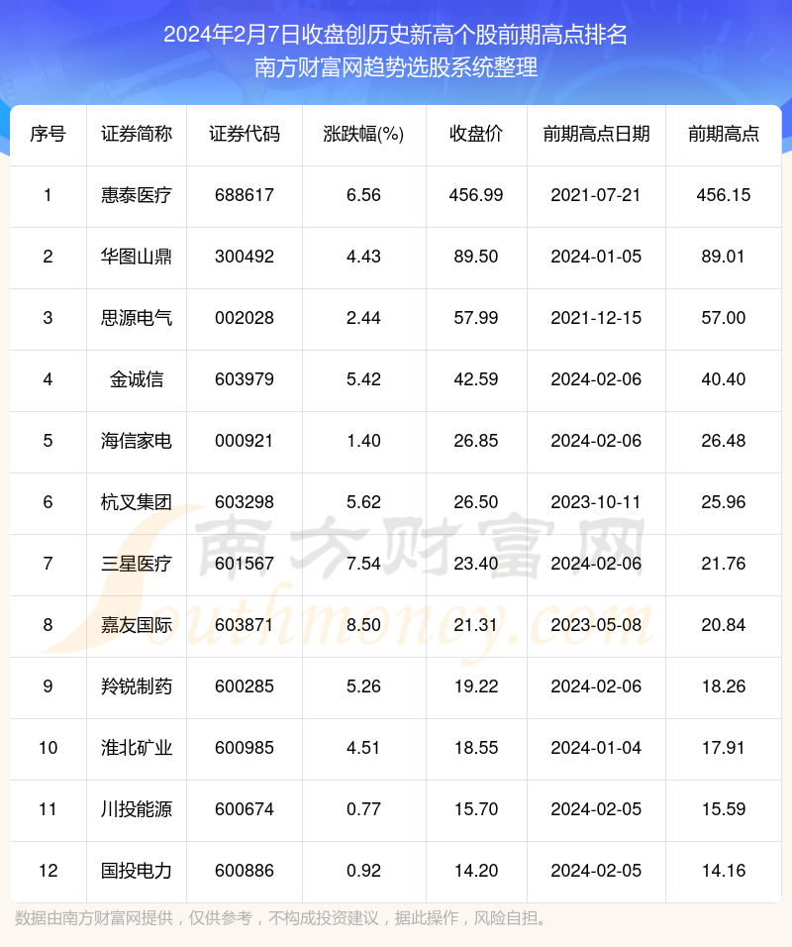The width and height of the screenshot is (792, 947).
Task: Click stock code 603871
Action: pyautogui.click(x=245, y=624)
